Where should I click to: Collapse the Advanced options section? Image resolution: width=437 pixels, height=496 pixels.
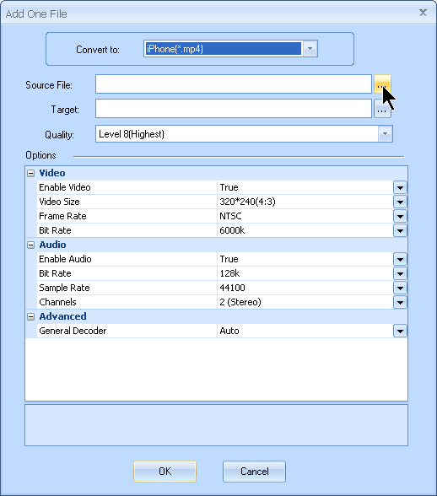pos(30,317)
